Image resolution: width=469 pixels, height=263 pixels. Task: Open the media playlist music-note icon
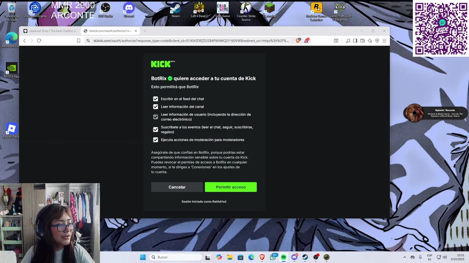point(348,41)
